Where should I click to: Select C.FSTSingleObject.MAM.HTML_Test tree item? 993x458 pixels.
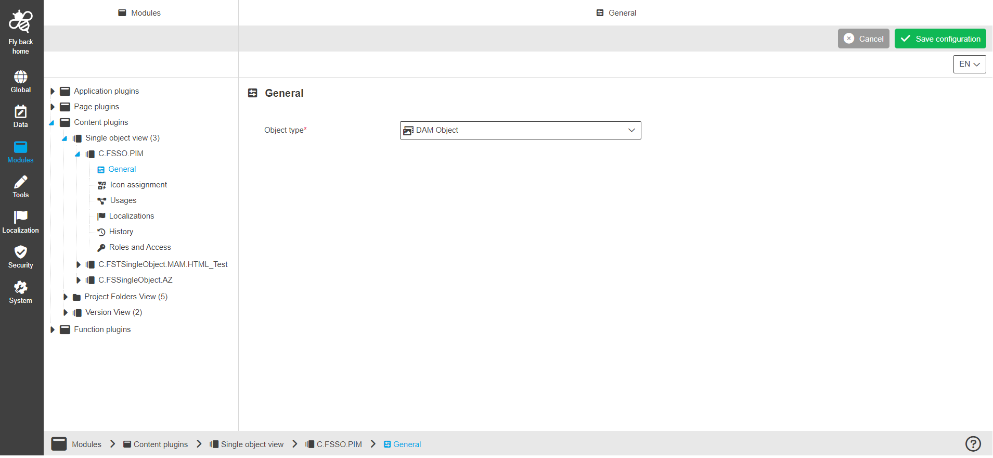pos(163,264)
